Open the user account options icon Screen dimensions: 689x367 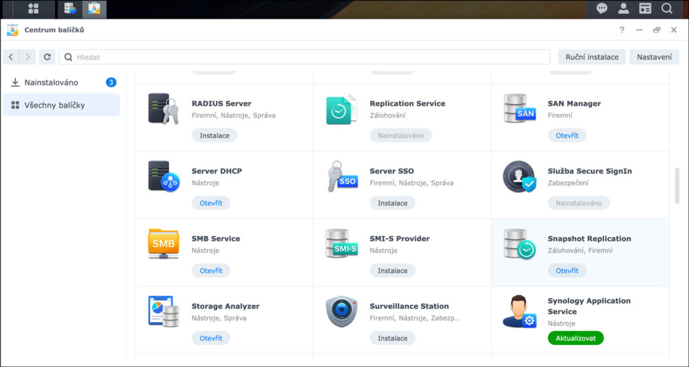[x=624, y=9]
